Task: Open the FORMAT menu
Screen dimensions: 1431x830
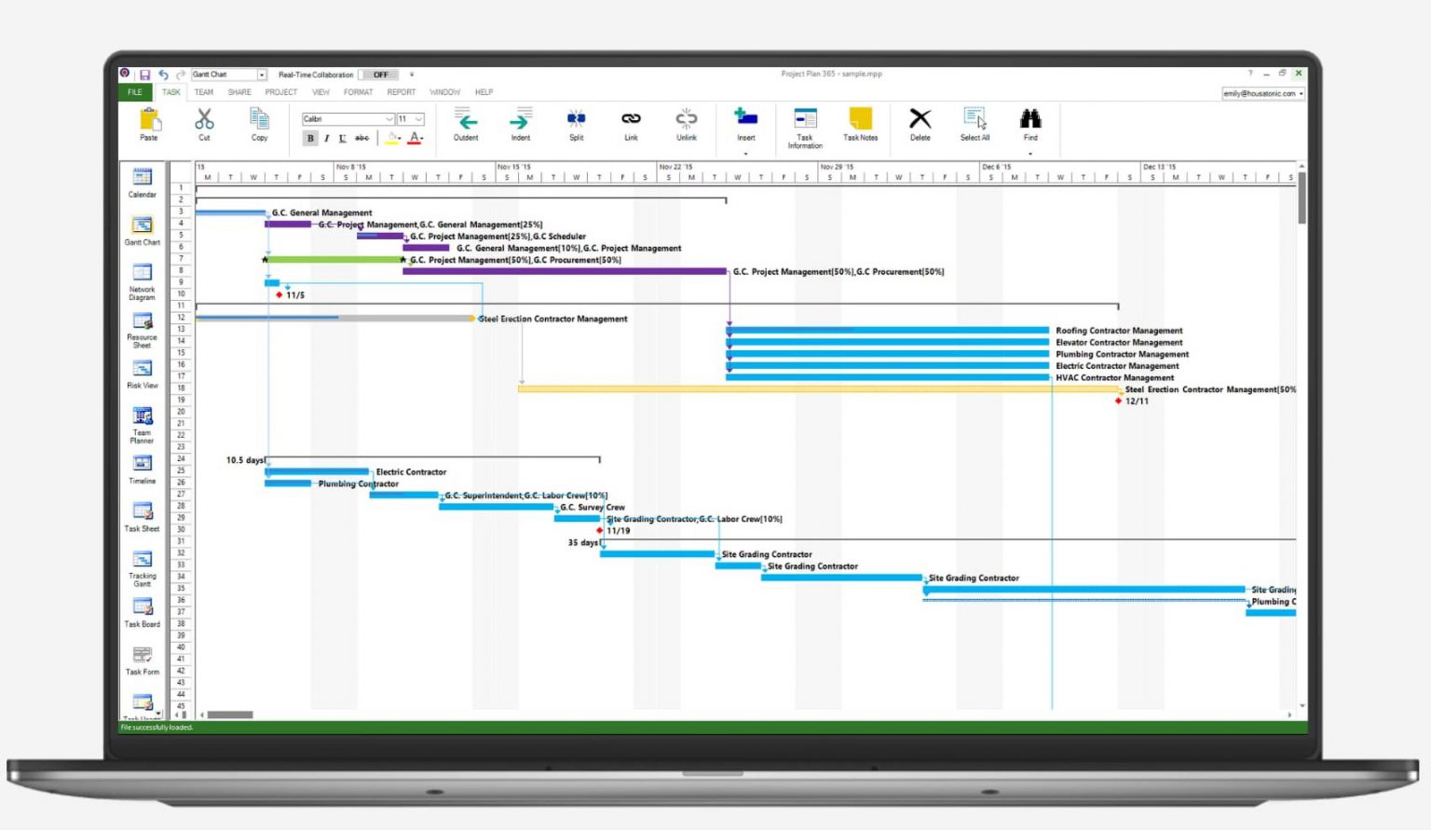Action: [358, 92]
